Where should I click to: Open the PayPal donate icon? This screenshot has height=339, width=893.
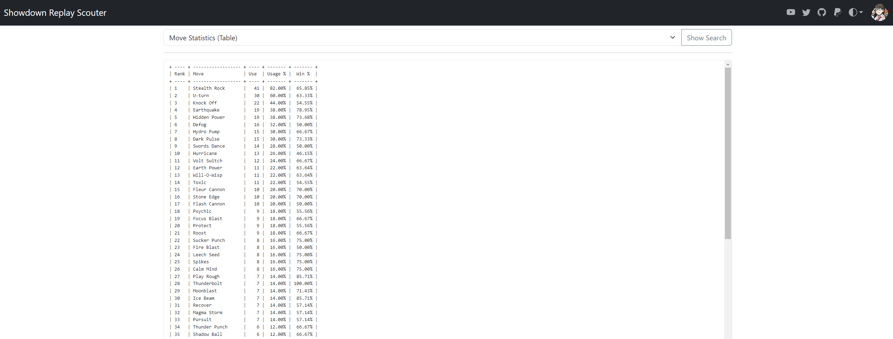tap(837, 12)
